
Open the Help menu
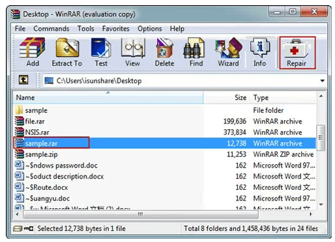pos(177,29)
